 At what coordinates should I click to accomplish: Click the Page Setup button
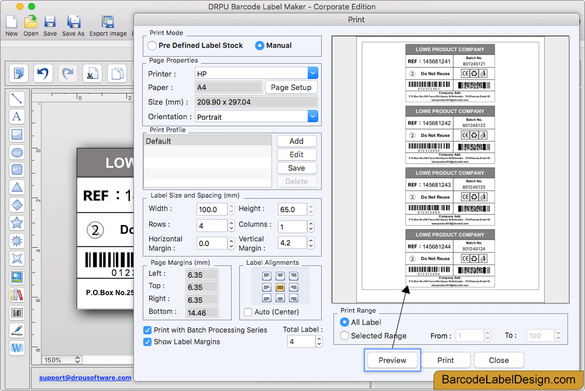pyautogui.click(x=291, y=87)
